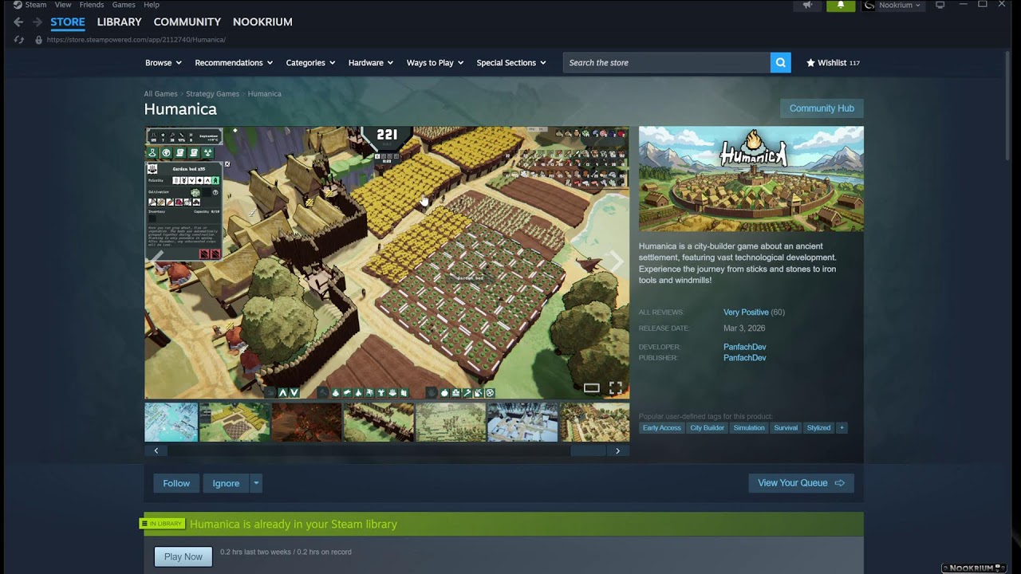The image size is (1021, 574).
Task: Select the wooden palisade wall thumbnail
Action: pos(378,422)
